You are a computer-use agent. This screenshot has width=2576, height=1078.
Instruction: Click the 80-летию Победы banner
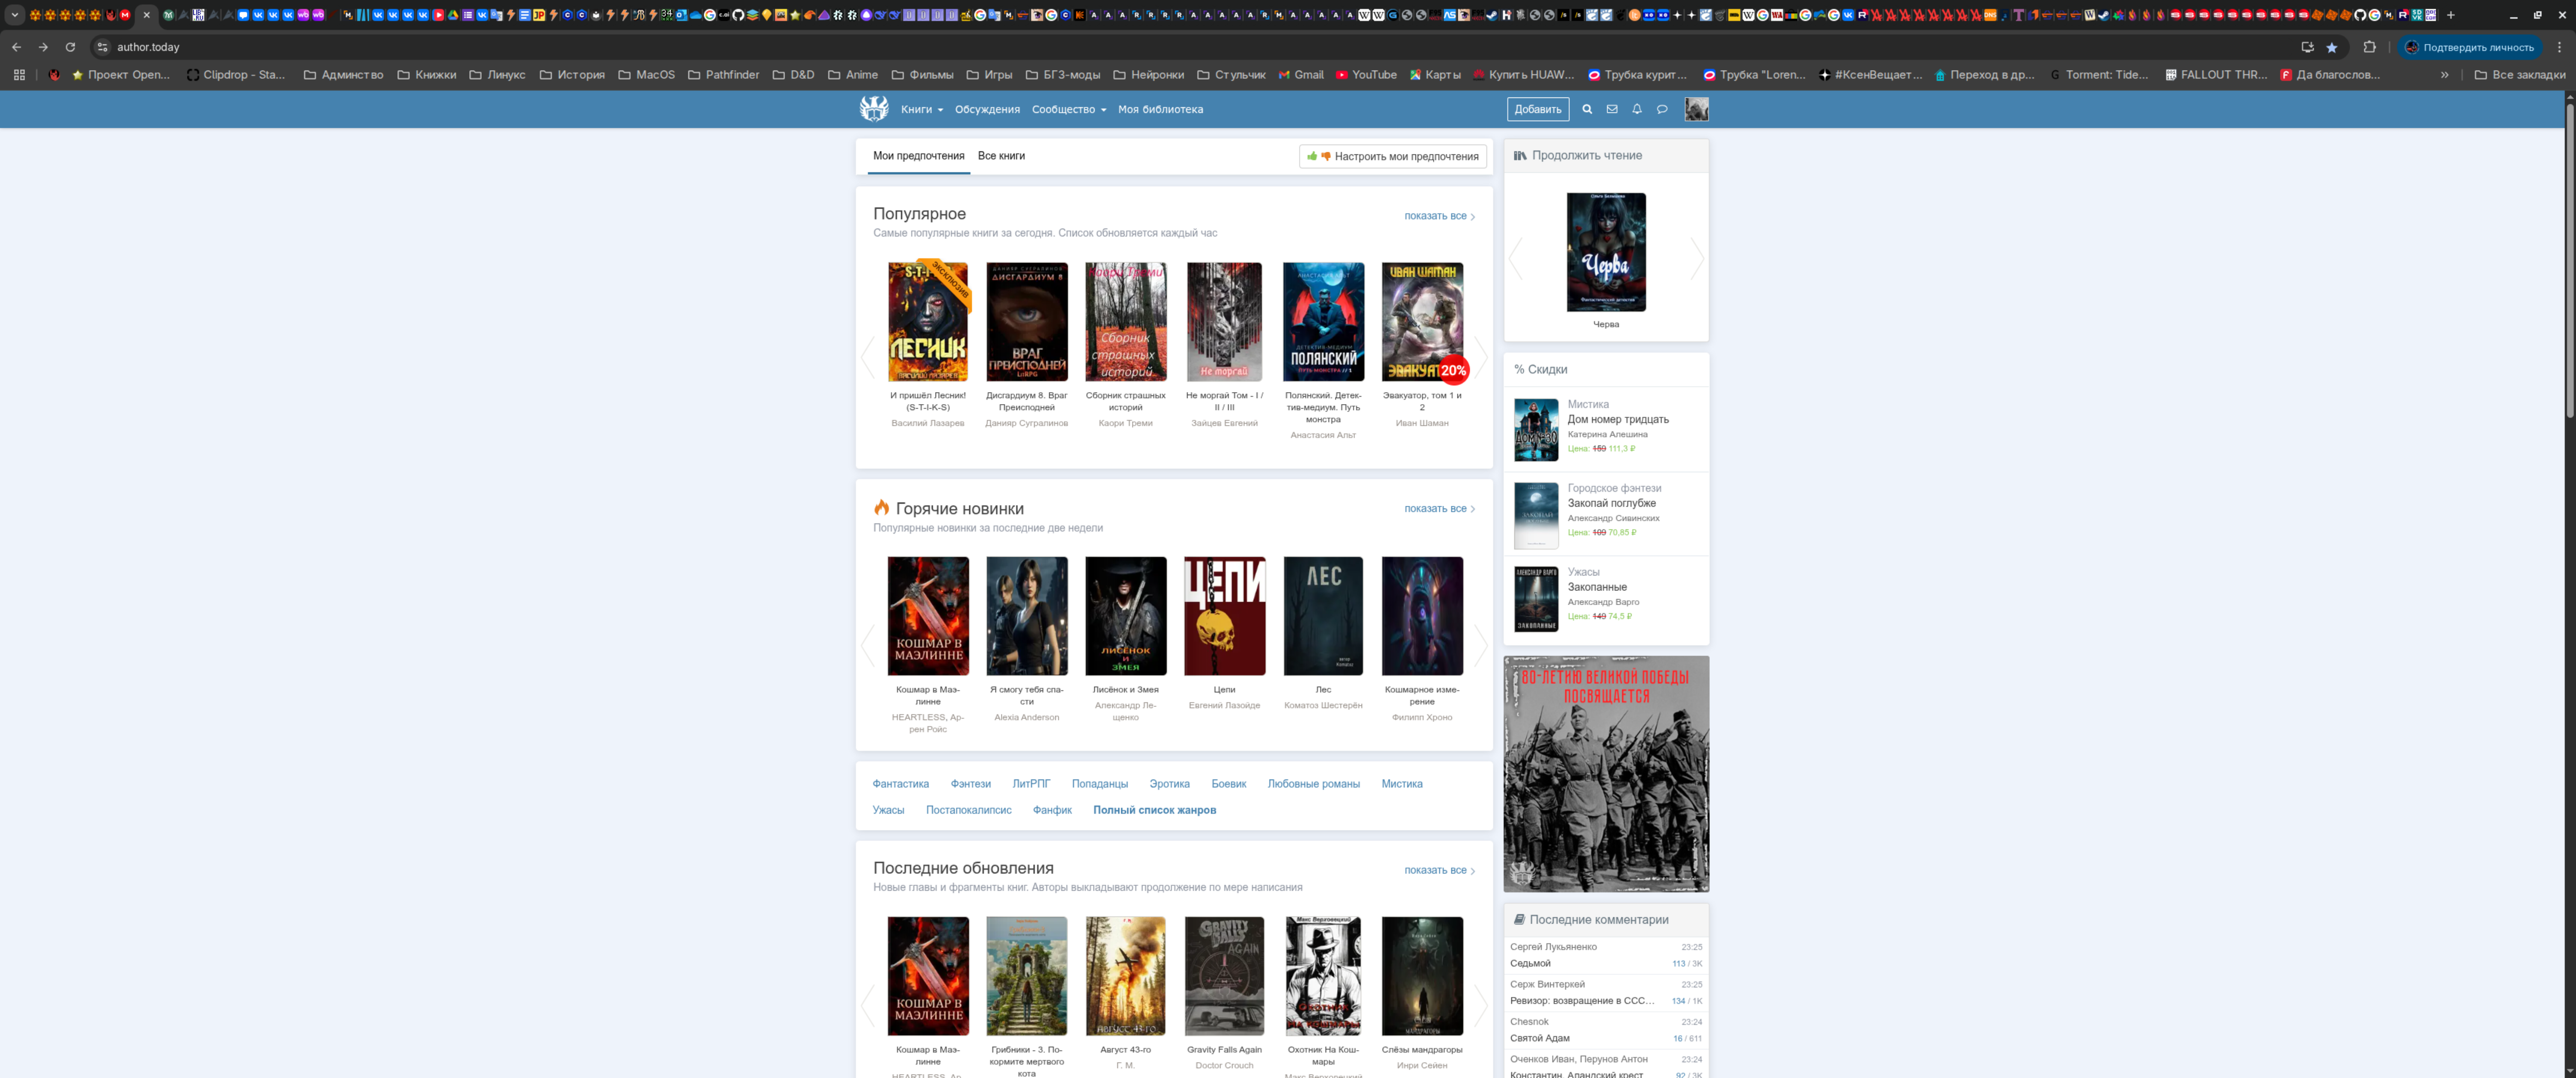coord(1605,774)
